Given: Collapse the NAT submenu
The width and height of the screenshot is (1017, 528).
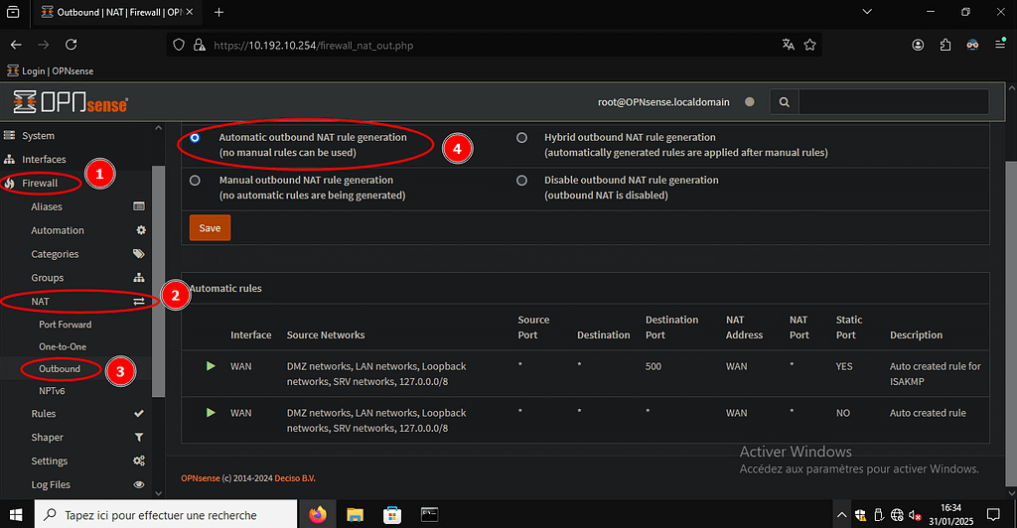Looking at the screenshot, I should click(40, 301).
